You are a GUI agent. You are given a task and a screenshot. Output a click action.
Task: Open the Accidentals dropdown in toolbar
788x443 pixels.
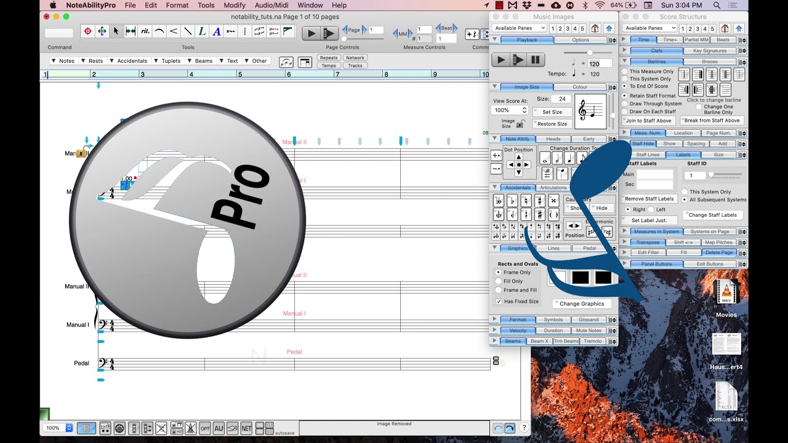(129, 61)
